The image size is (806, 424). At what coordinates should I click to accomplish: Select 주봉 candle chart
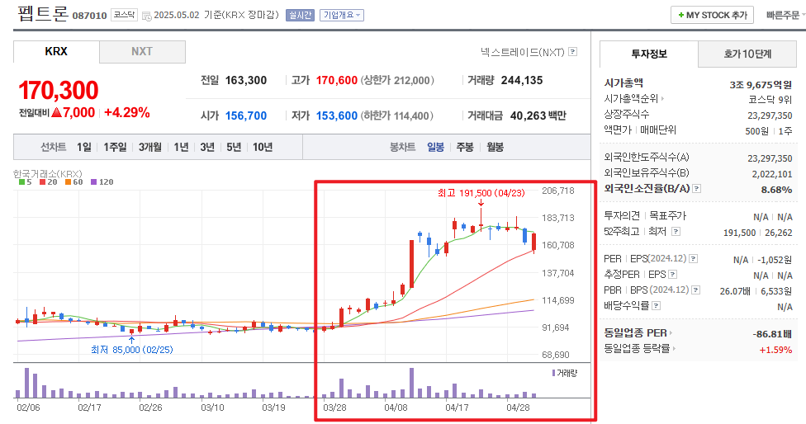click(x=465, y=148)
